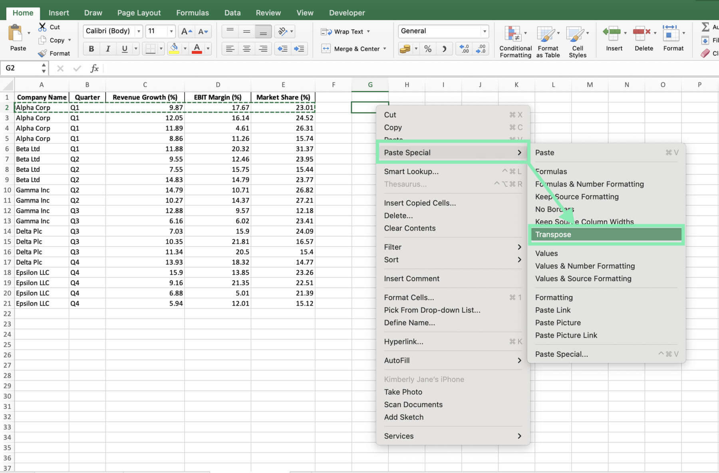Switch to the Insert ribbon tab

(59, 13)
